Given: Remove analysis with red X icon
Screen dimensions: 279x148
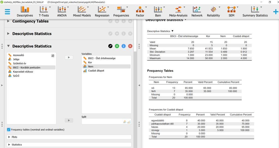Looking at the screenshot, I should click(x=130, y=46).
